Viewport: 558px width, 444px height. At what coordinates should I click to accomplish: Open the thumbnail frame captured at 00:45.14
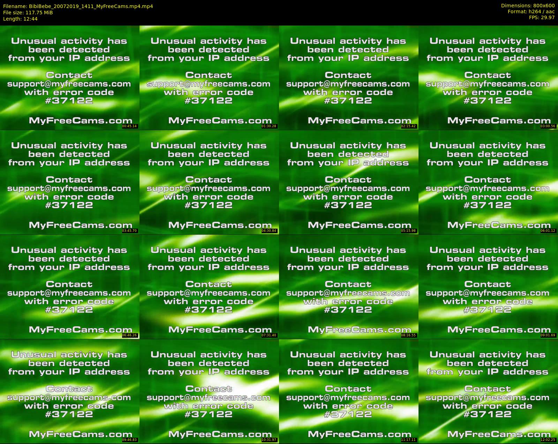point(69,77)
